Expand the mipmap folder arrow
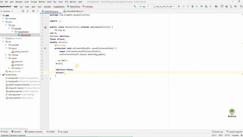 point(6,55)
